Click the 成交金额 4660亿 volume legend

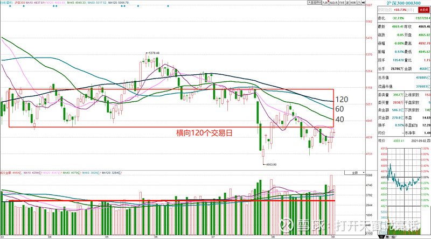tap(11, 173)
